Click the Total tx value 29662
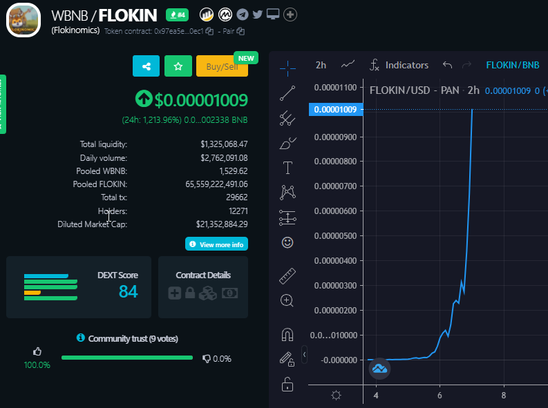Screen dimensions: 548x408 tap(237, 197)
